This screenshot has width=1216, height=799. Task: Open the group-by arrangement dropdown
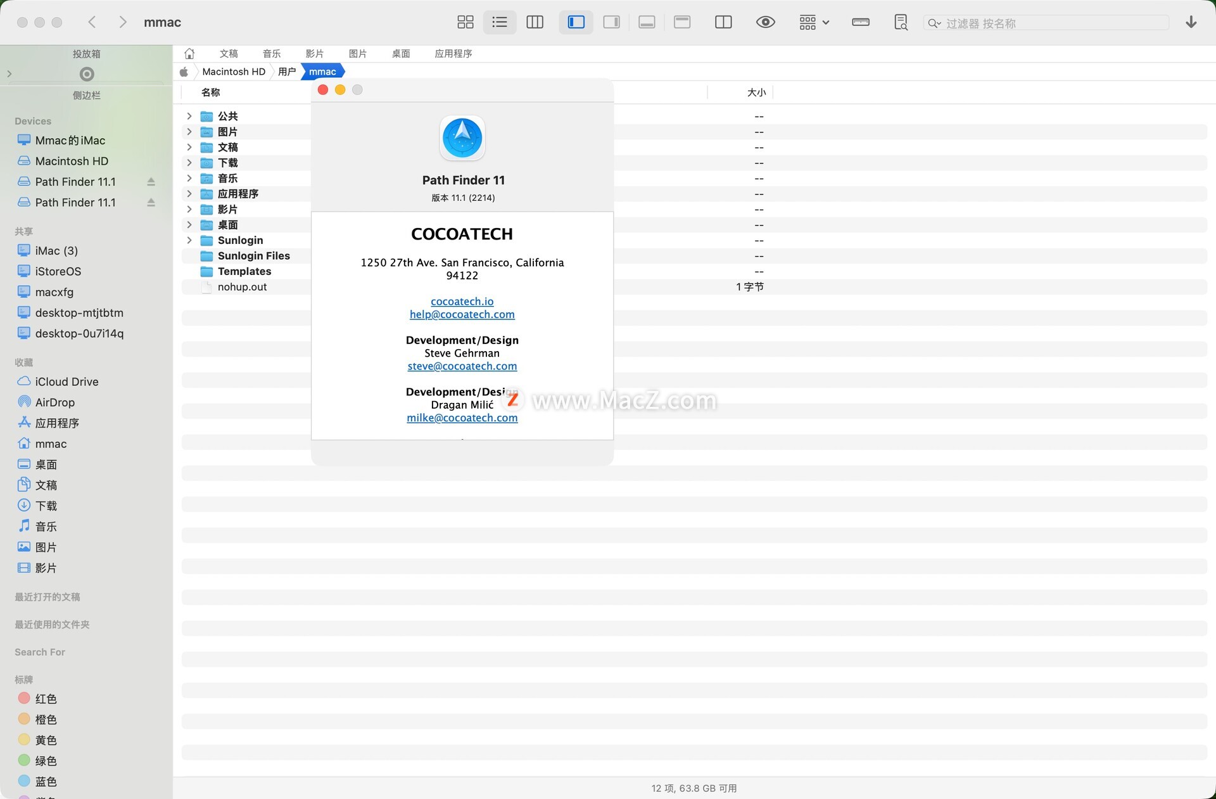(x=814, y=22)
